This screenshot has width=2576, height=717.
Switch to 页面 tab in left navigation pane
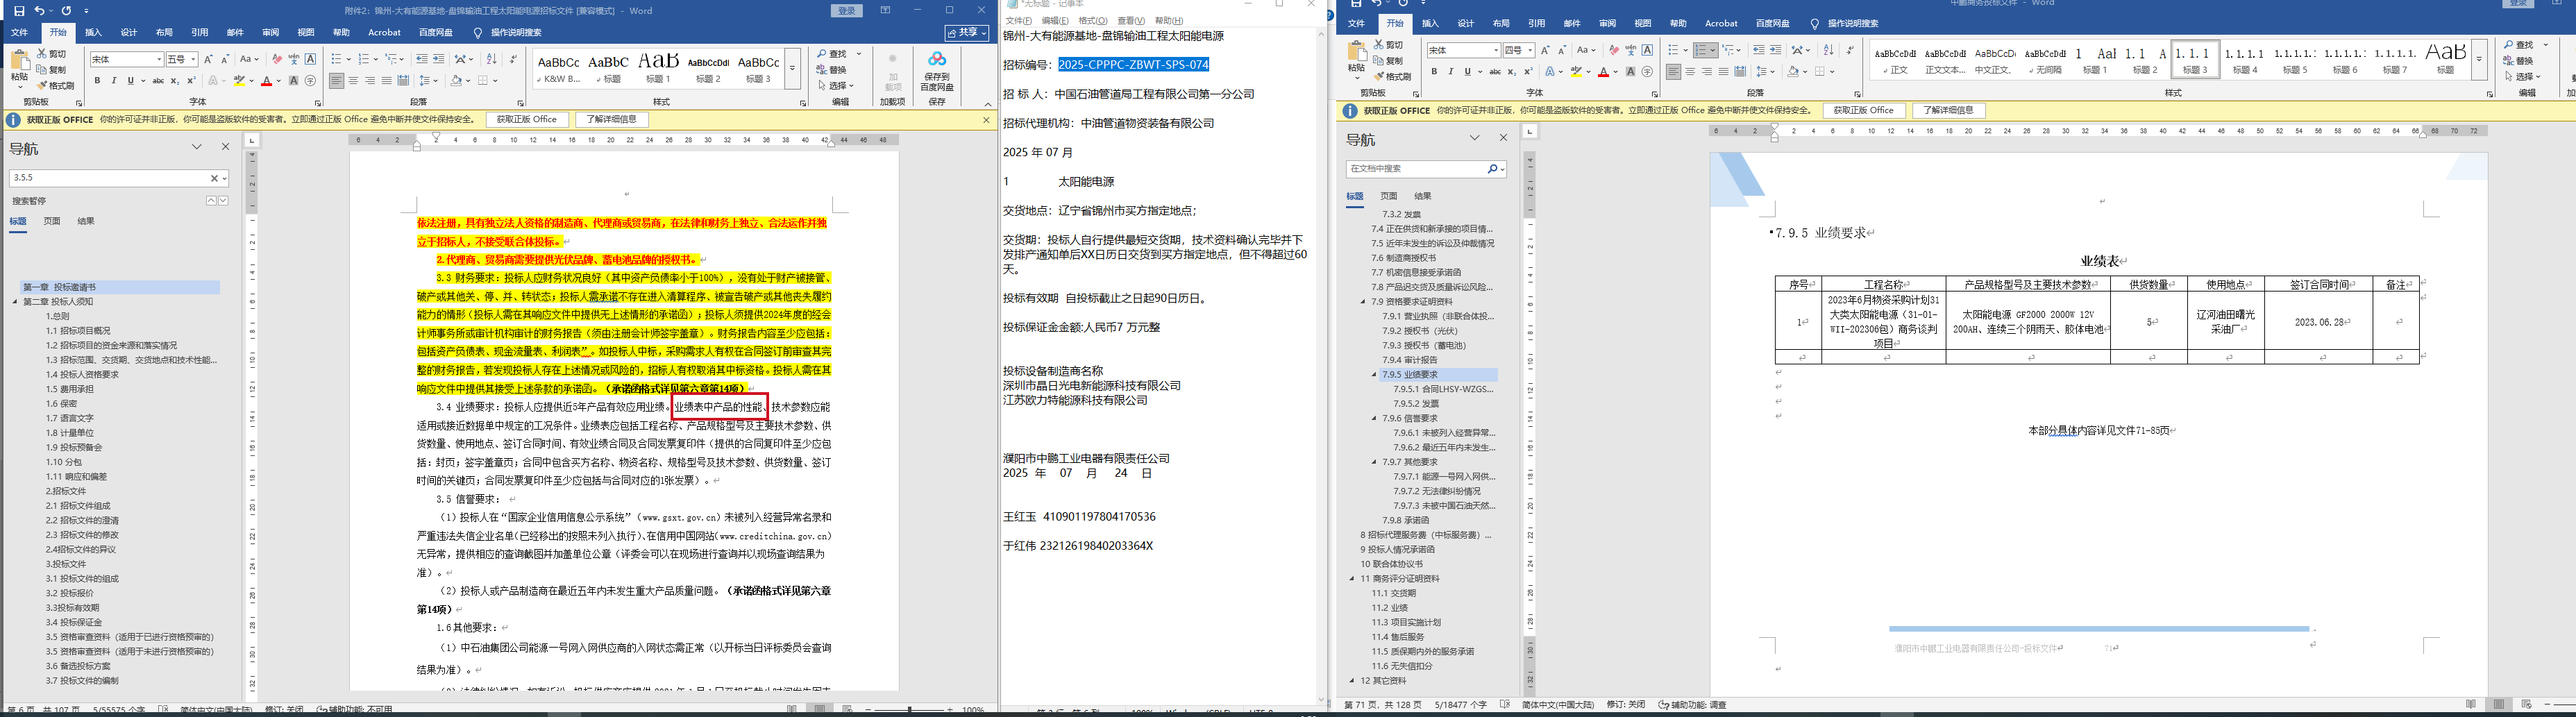tap(52, 221)
